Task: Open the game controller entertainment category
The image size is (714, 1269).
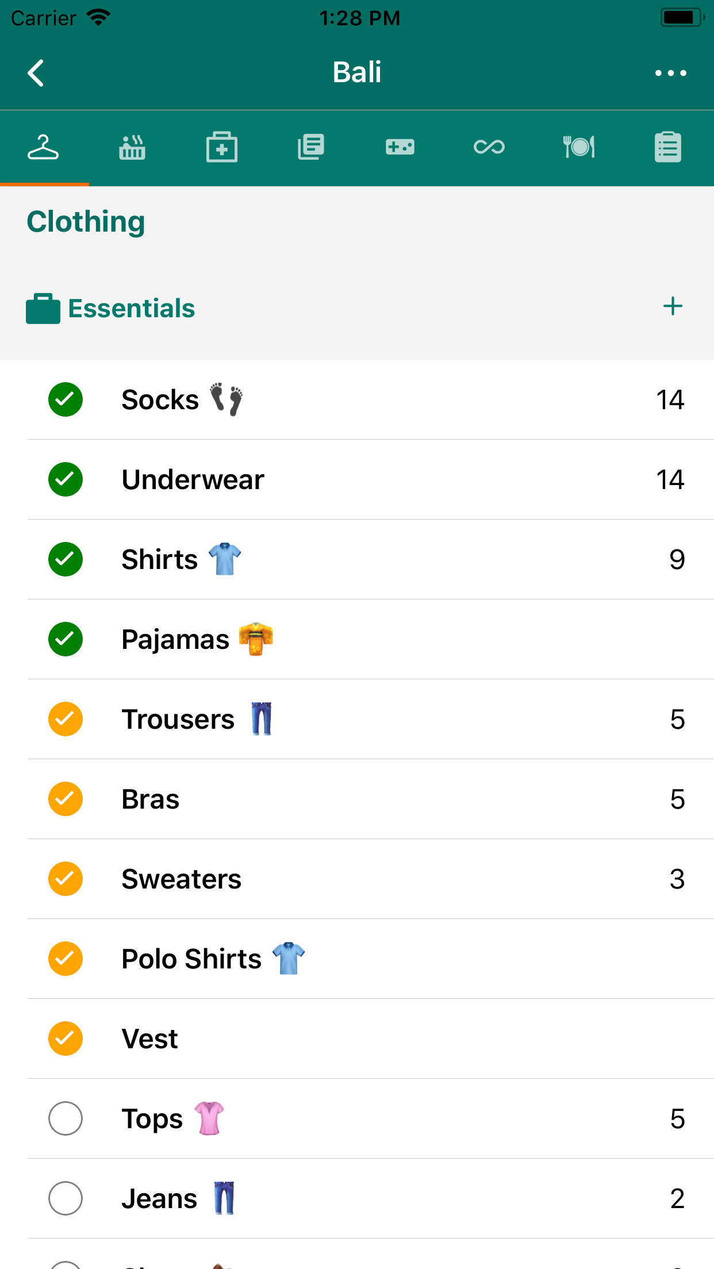Action: tap(400, 147)
